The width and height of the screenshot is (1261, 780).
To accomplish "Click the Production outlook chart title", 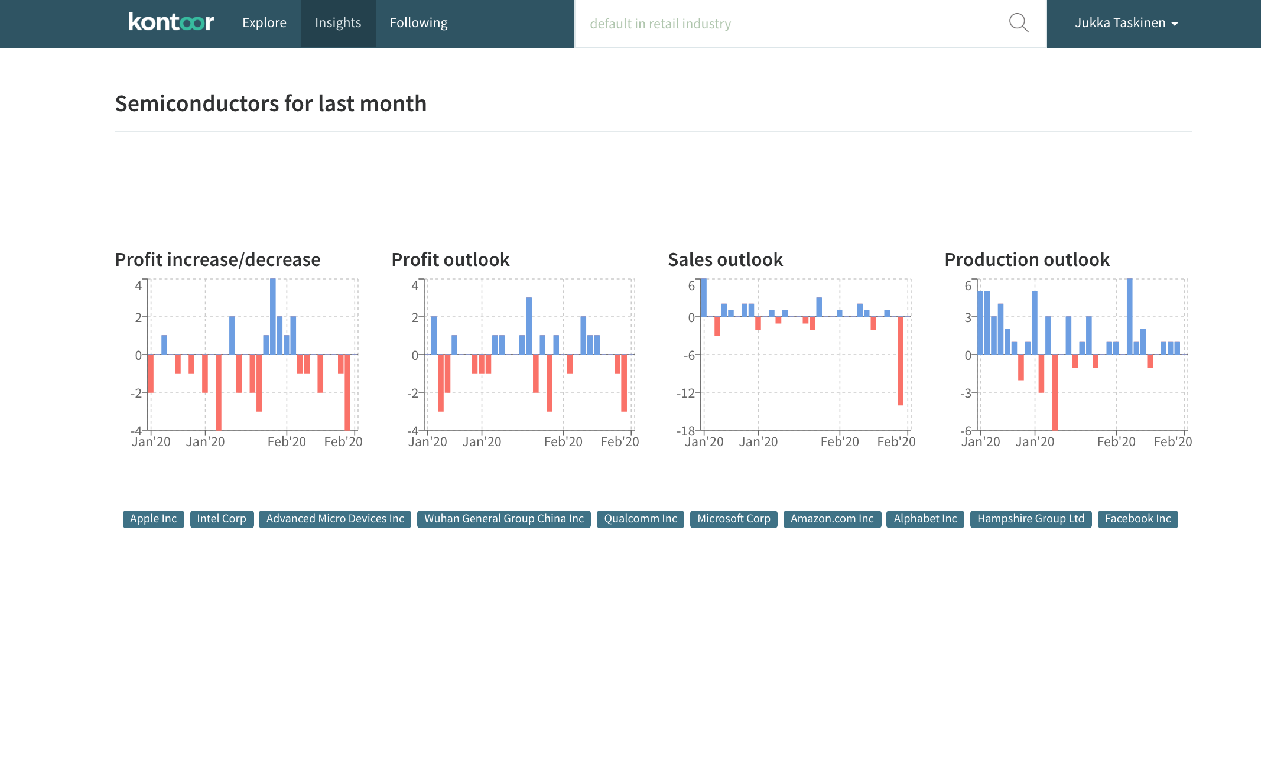I will click(1027, 259).
